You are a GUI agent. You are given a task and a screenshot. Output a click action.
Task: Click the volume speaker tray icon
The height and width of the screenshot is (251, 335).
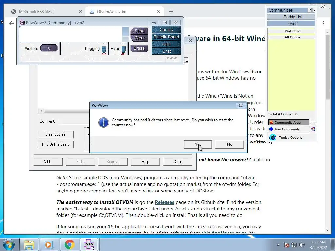click(x=302, y=245)
